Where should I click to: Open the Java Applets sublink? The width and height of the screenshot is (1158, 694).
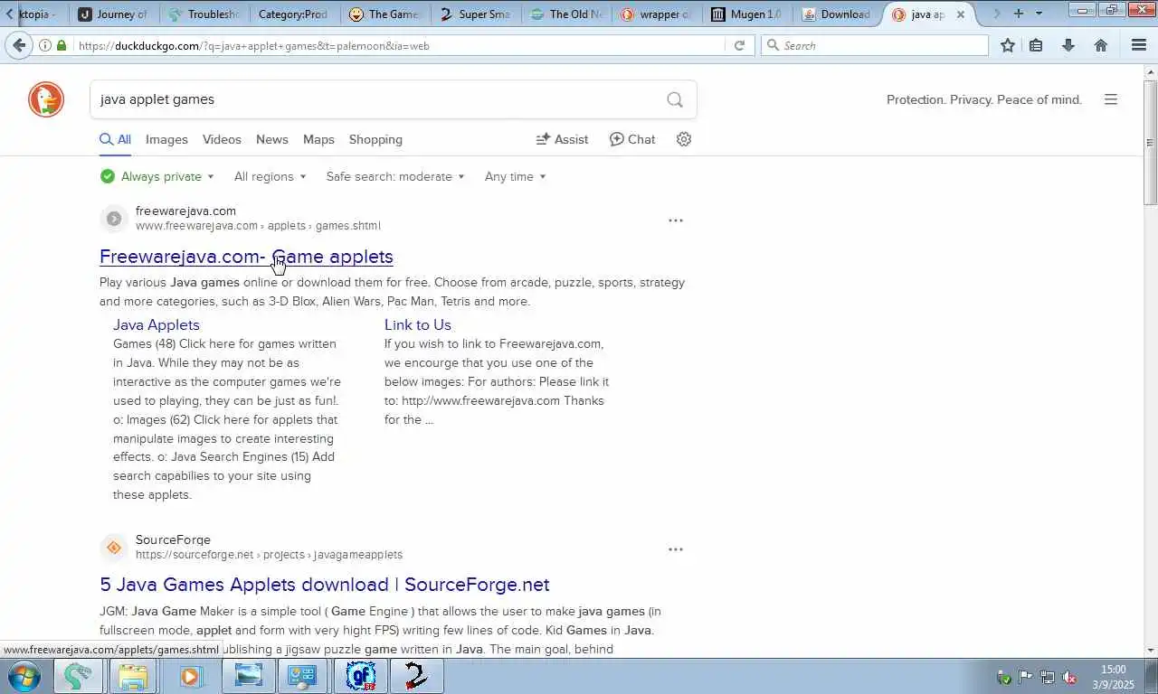(x=157, y=324)
